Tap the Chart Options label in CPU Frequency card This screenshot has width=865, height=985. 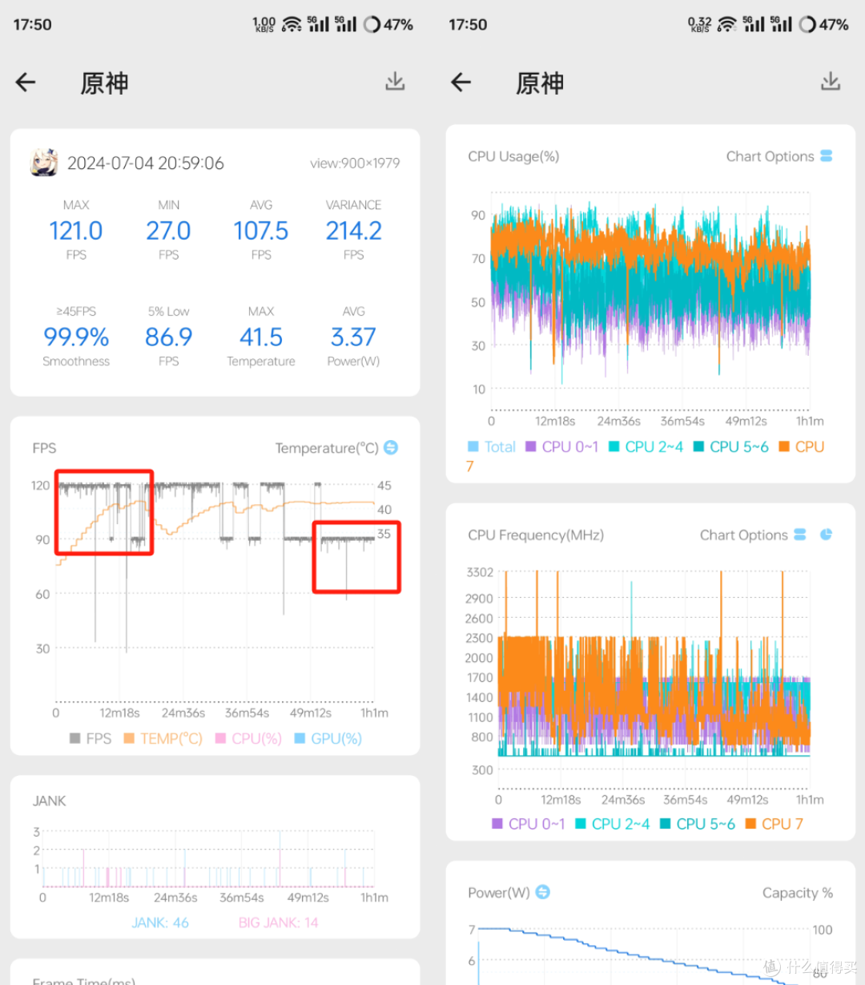click(743, 535)
